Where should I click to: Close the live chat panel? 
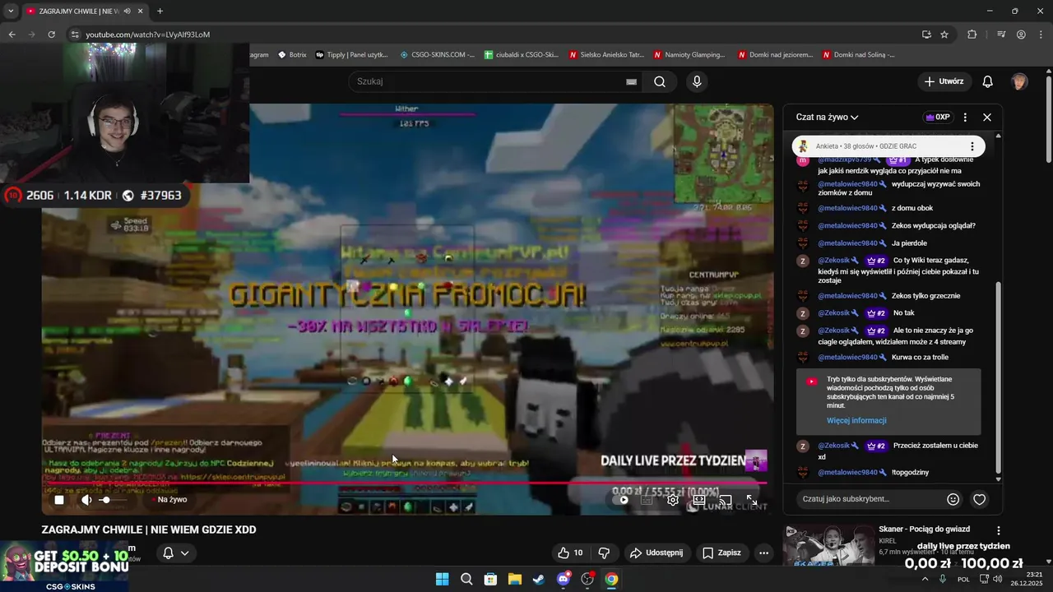987,117
